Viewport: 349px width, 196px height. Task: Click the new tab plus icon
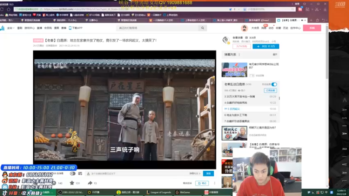pos(311,20)
